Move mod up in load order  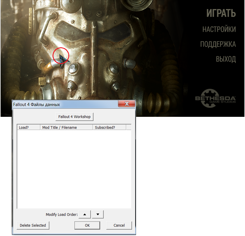pyautogui.click(x=85, y=214)
